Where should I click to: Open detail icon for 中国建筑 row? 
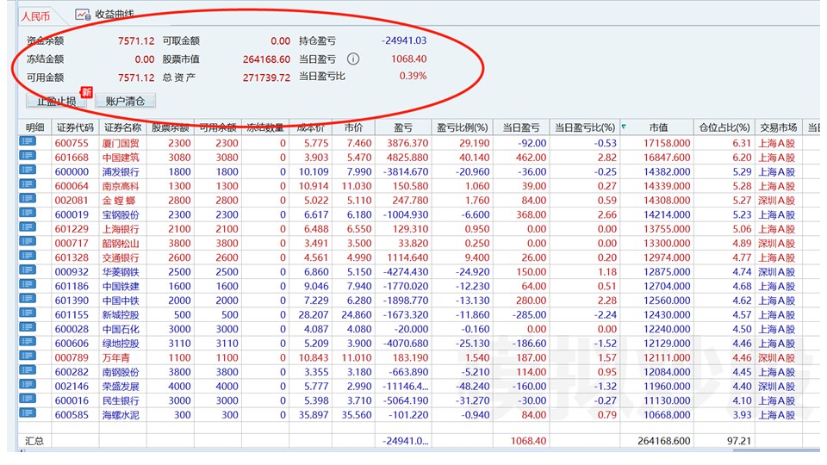pos(28,156)
